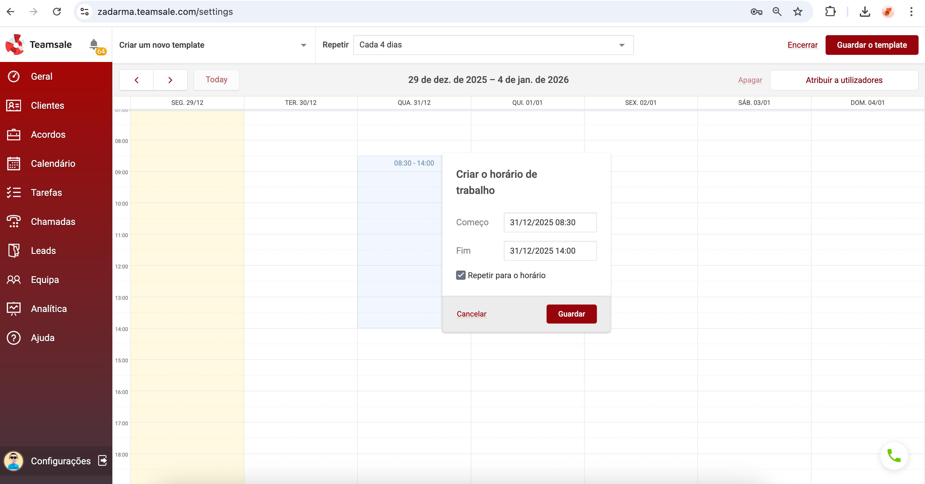925x484 pixels.
Task: Click the Analítica chart icon
Action: pyautogui.click(x=14, y=309)
